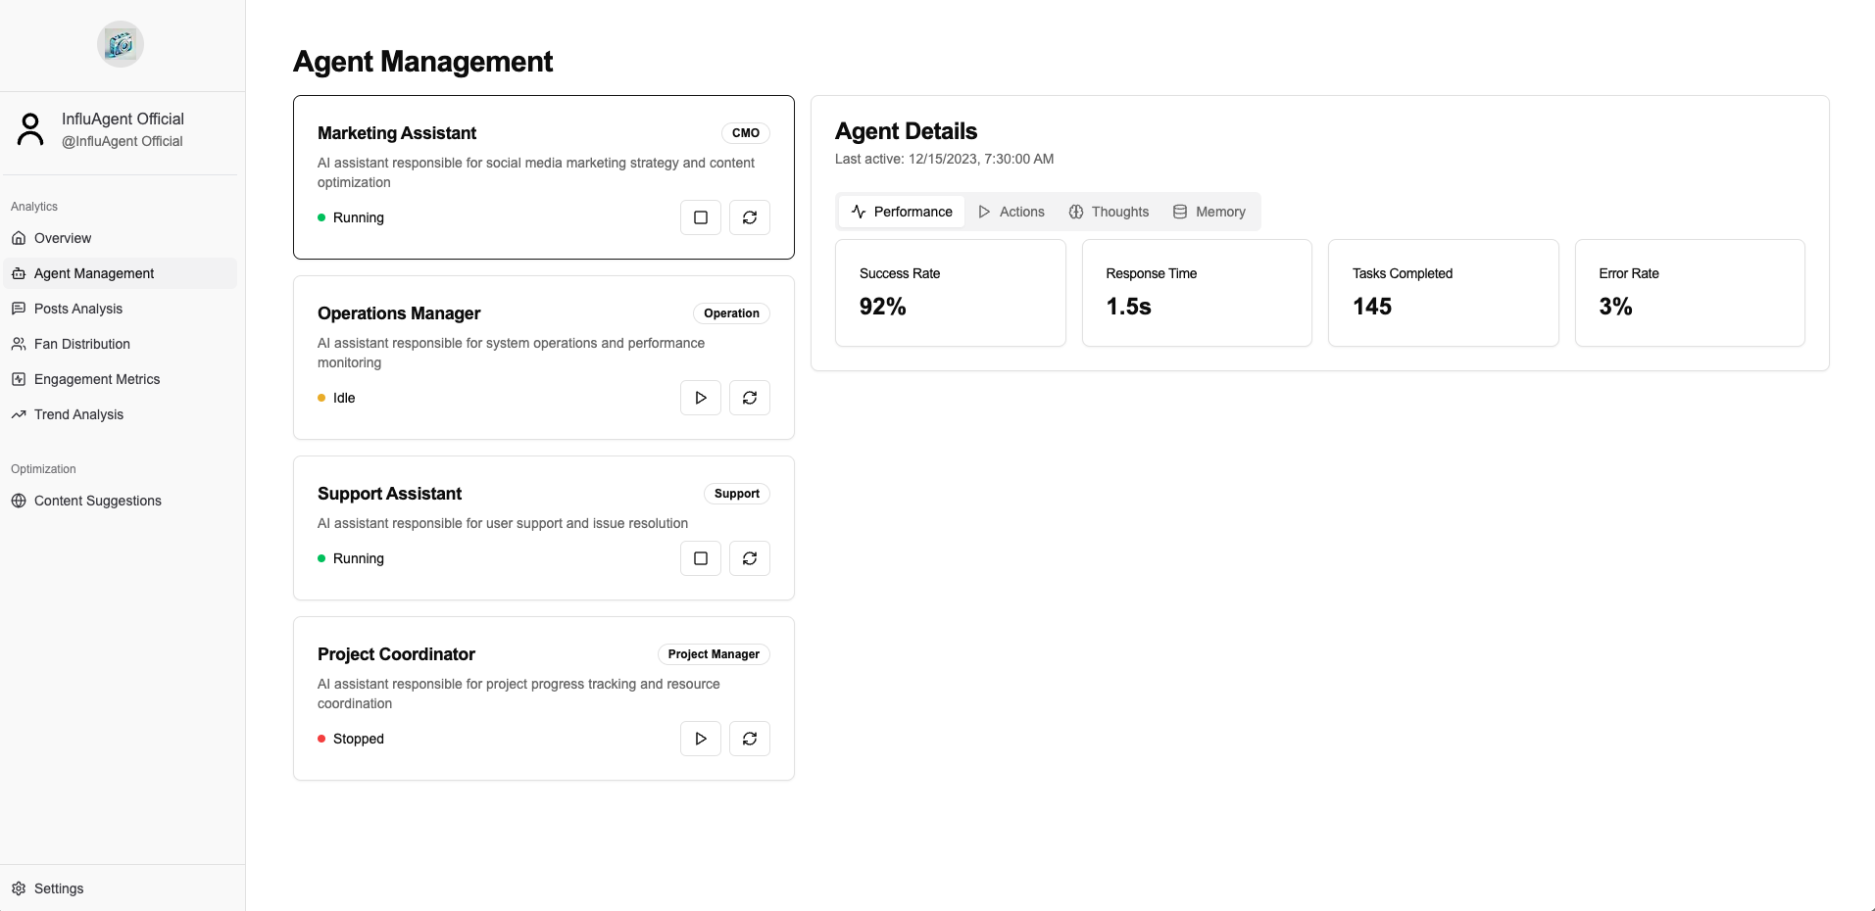This screenshot has width=1875, height=911.
Task: Restart the Project Coordinator agent
Action: 749,739
